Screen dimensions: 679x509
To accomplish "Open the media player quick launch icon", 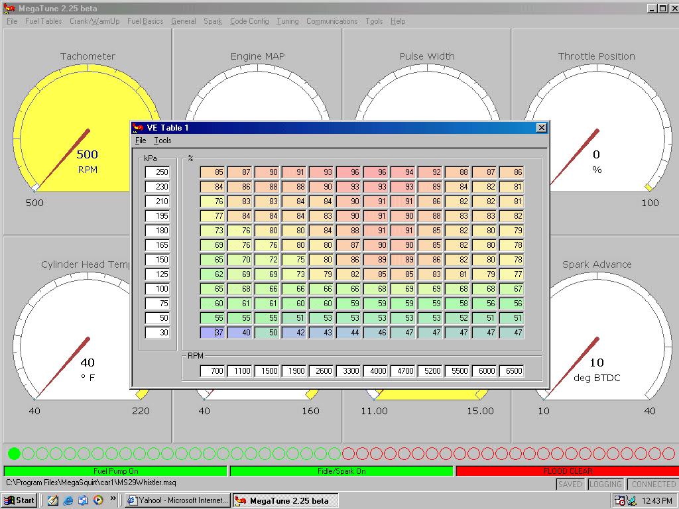I will 97,500.
